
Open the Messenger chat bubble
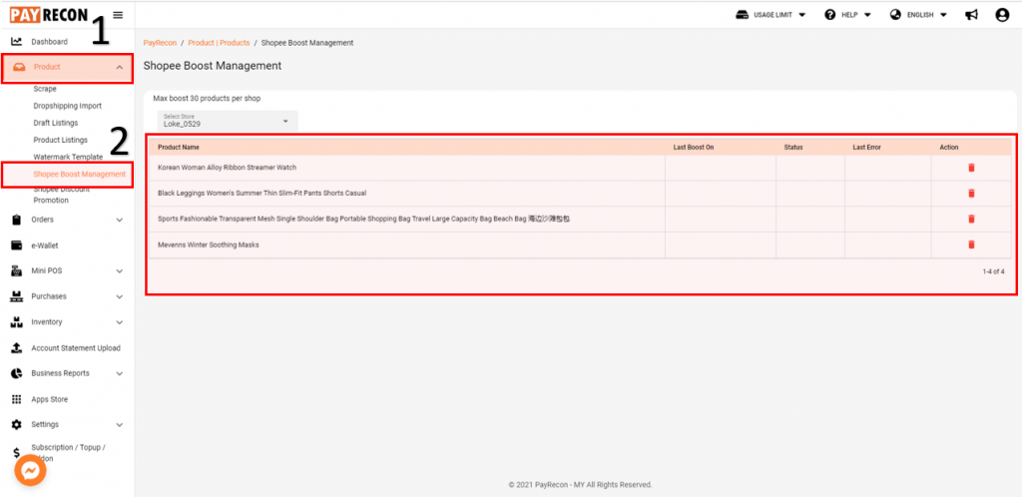pos(30,470)
